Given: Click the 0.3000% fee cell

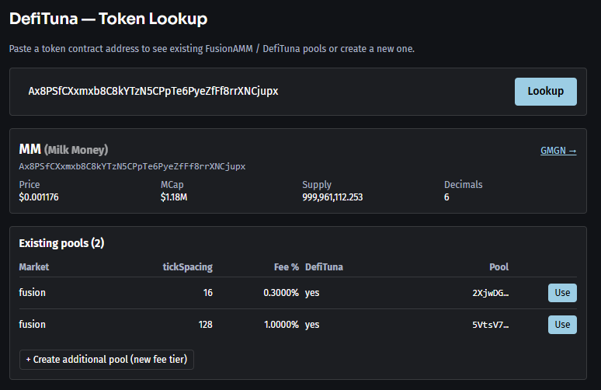Looking at the screenshot, I should click(281, 293).
